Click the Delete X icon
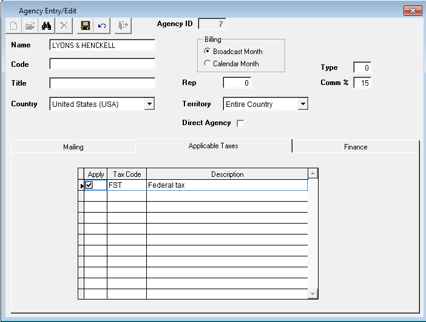The height and width of the screenshot is (322, 426). click(64, 26)
